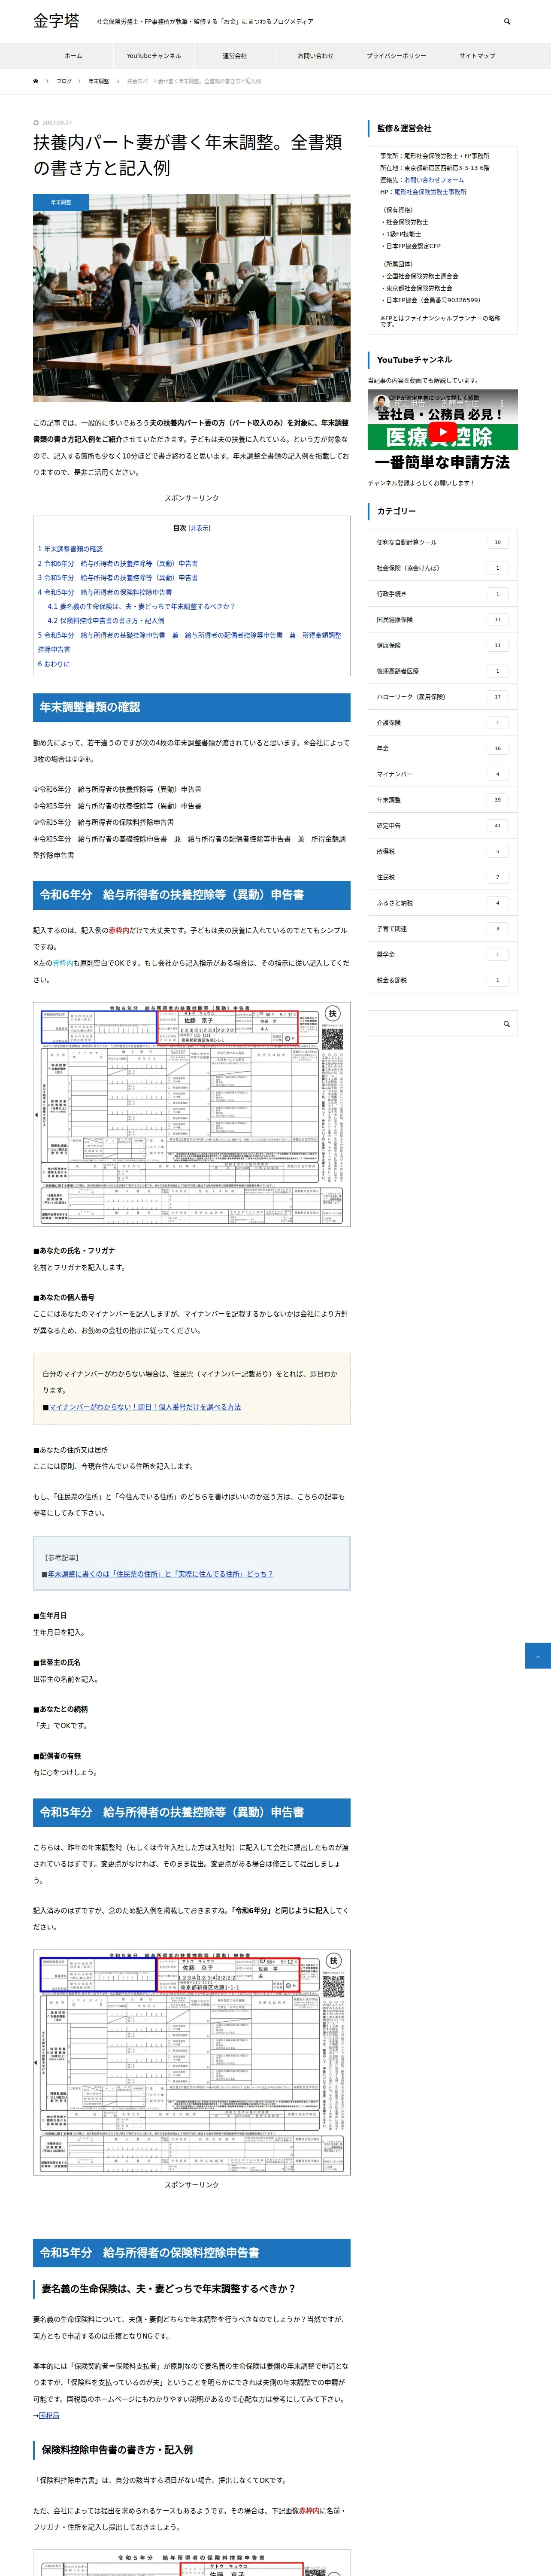Image resolution: width=551 pixels, height=2576 pixels.
Task: Open the 国税庁 link
Action: 49,2414
